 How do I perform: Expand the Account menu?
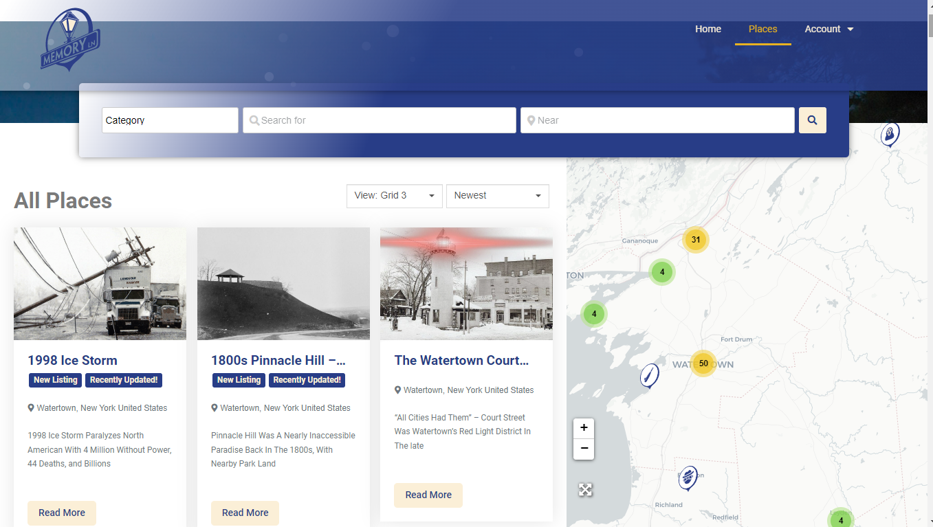(828, 29)
